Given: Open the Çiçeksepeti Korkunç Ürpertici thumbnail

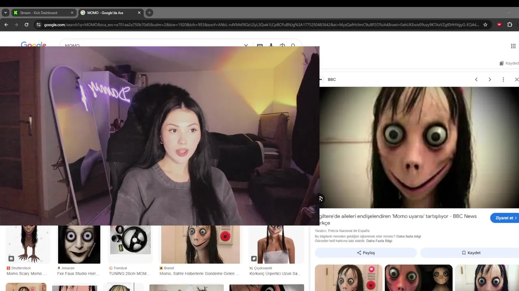Looking at the screenshot, I should tap(276, 244).
